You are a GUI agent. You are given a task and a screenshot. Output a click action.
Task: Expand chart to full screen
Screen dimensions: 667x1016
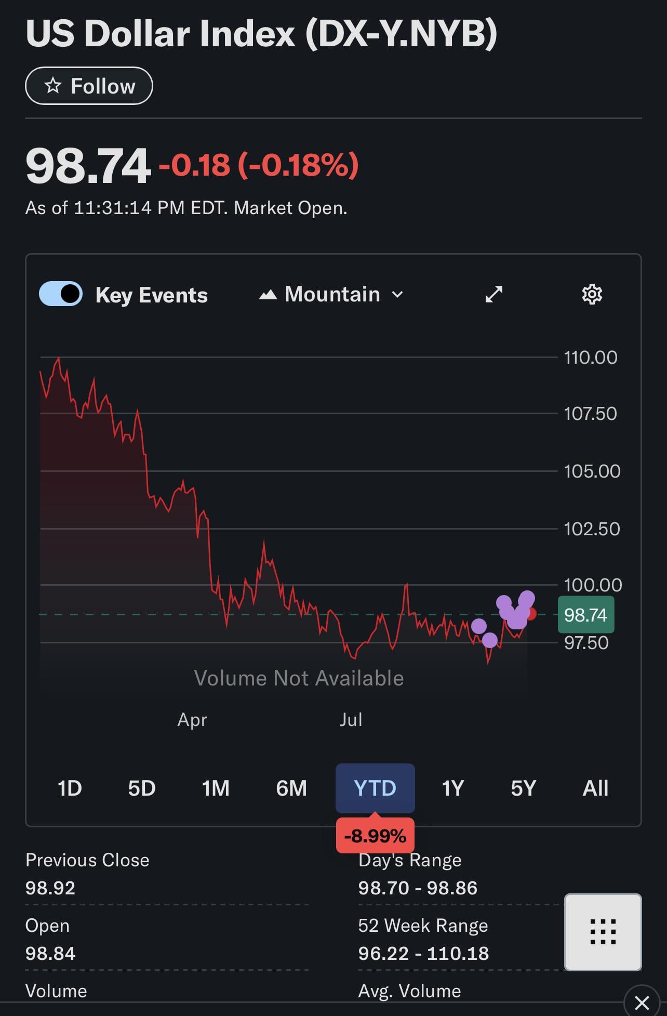pyautogui.click(x=493, y=294)
